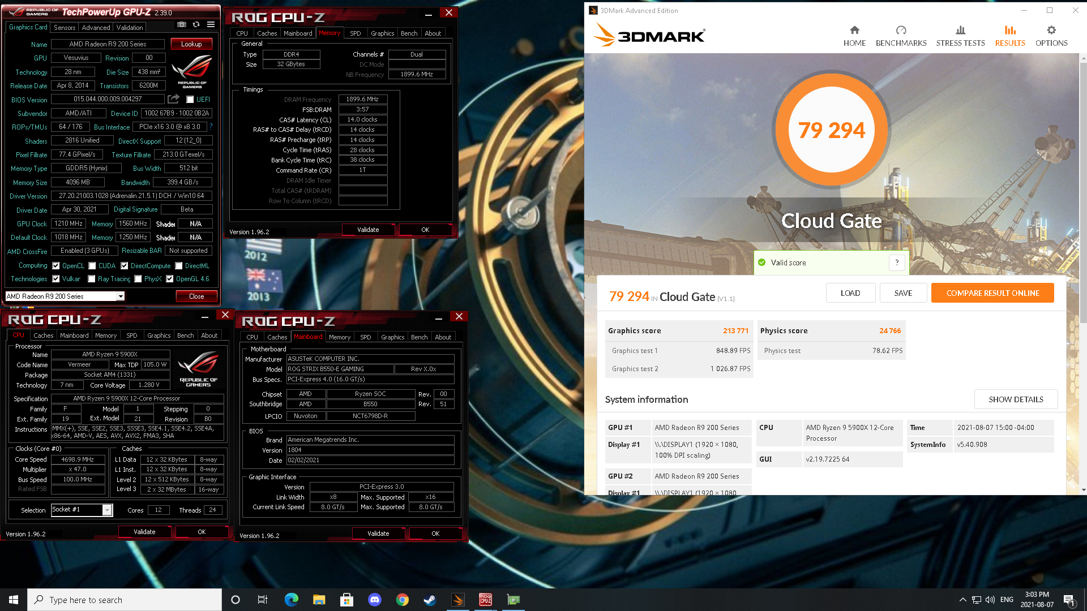The height and width of the screenshot is (611, 1087).
Task: Open the Windows Start menu
Action: pyautogui.click(x=14, y=600)
